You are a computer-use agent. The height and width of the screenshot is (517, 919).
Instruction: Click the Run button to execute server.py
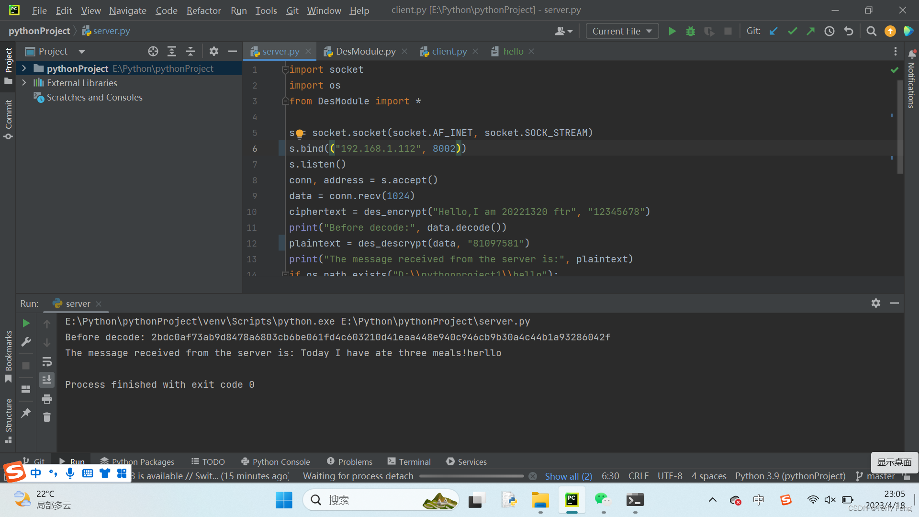click(672, 30)
